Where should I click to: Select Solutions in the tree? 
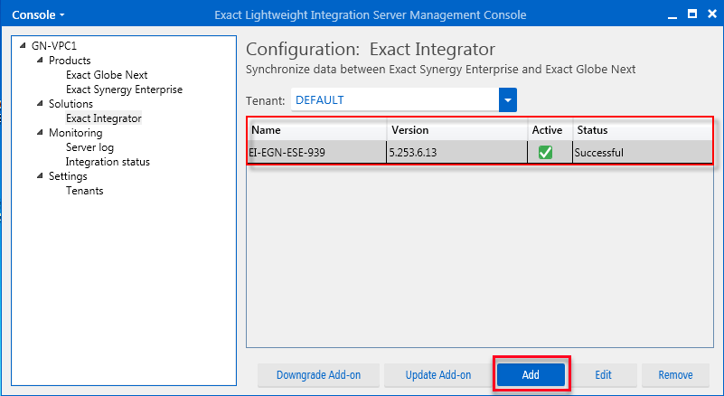(71, 103)
